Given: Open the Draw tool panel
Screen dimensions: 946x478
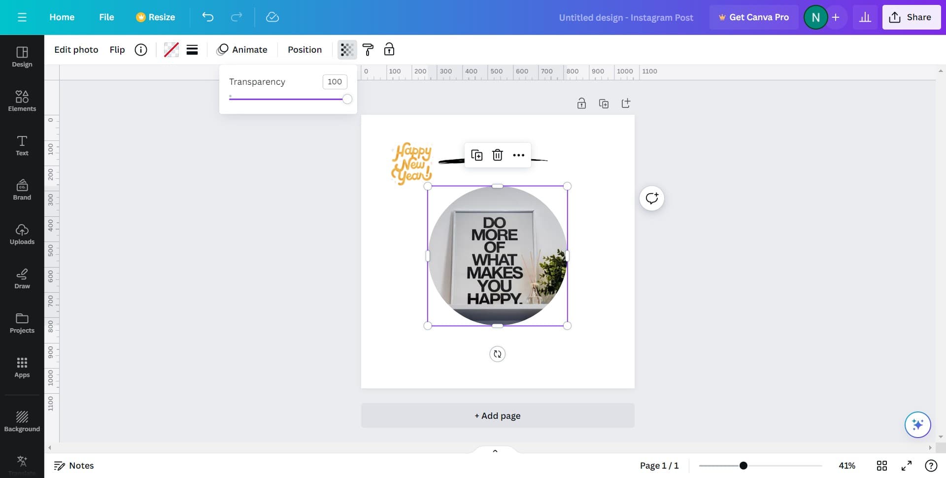Looking at the screenshot, I should pyautogui.click(x=22, y=278).
